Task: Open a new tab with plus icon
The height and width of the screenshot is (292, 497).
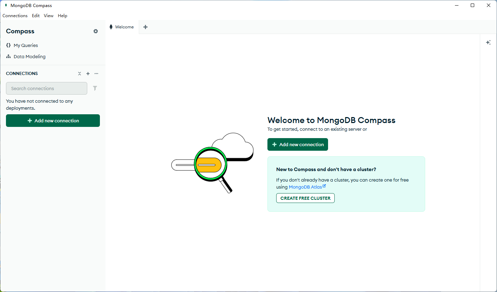Action: [x=145, y=27]
